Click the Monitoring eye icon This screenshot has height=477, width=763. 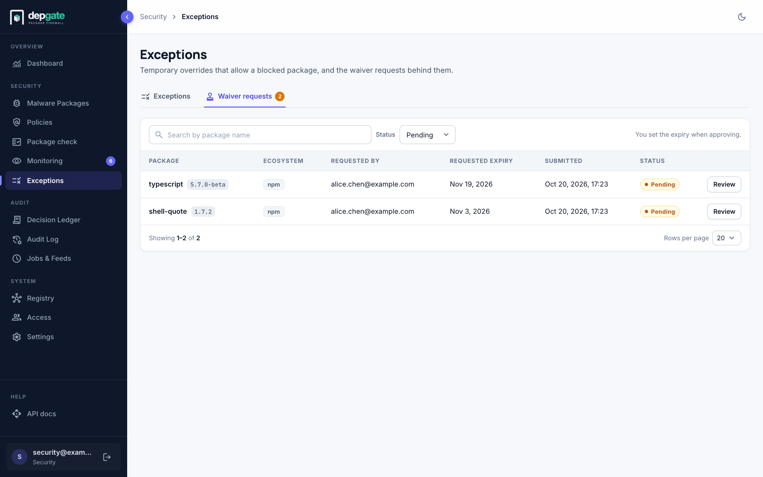[17, 161]
